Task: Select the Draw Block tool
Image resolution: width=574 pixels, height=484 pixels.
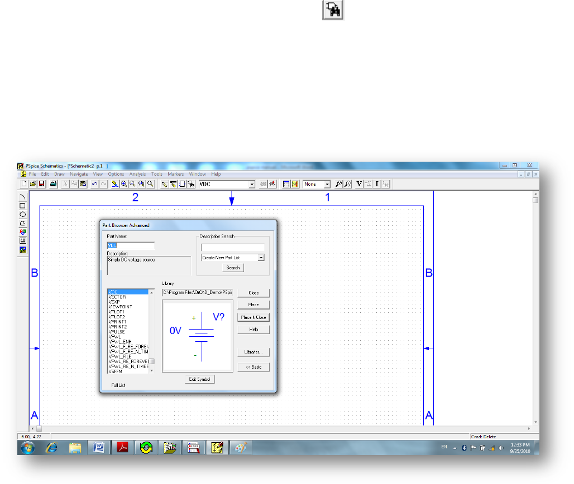Action: [182, 184]
